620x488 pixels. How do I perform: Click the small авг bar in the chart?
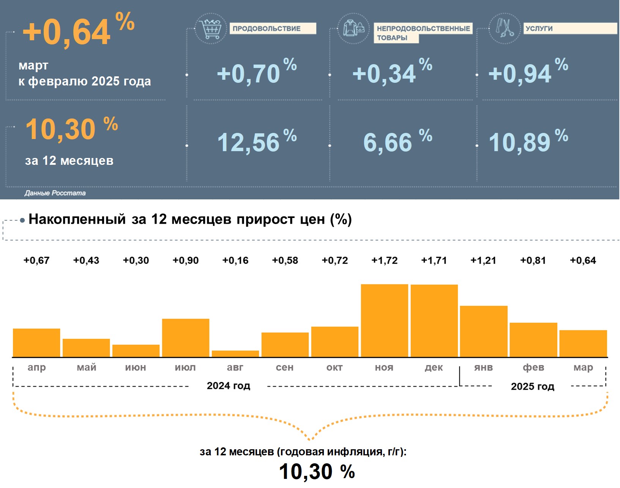pyautogui.click(x=235, y=354)
